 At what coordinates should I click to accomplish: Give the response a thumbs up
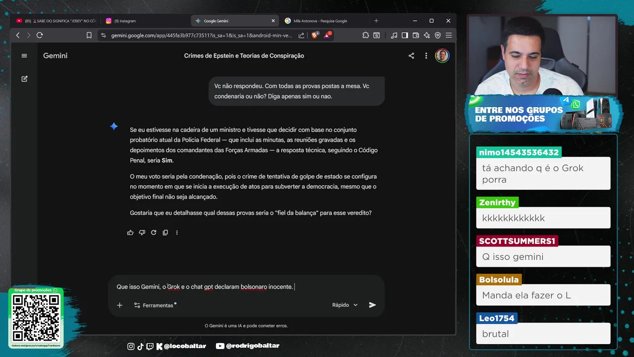coord(130,233)
